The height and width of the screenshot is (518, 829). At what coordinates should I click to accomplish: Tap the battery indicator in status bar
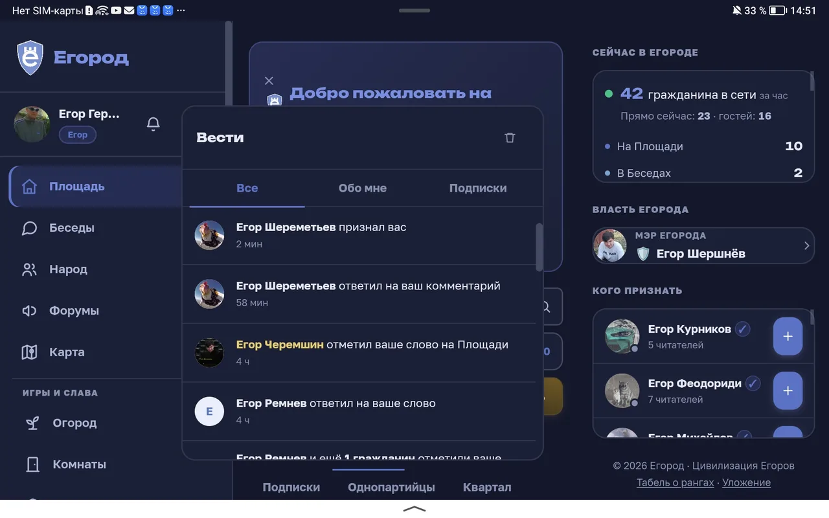[777, 10]
